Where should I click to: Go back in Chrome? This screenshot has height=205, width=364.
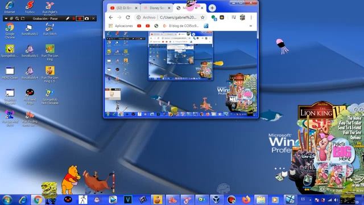(111, 18)
